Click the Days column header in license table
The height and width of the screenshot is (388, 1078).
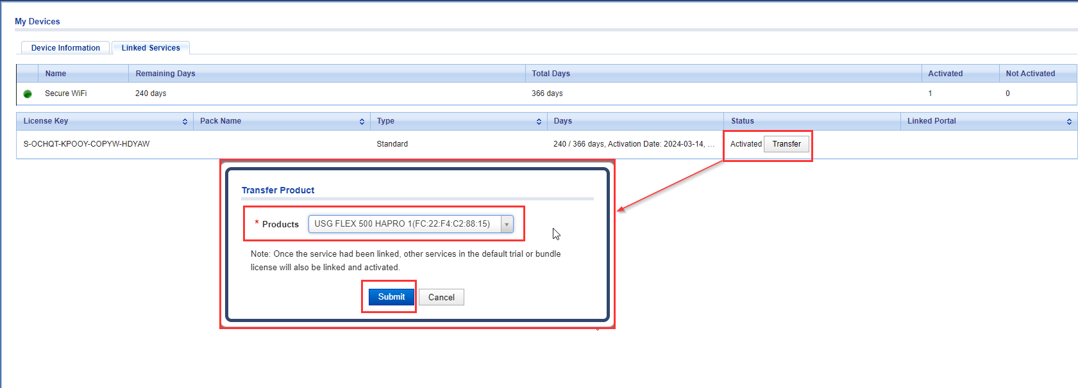pos(563,121)
